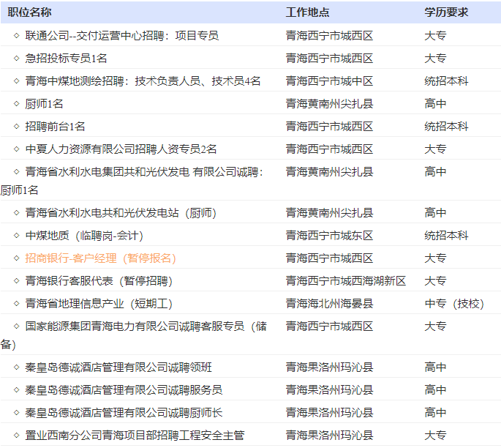Open the highlighted 招商银行-客户经理（暂停报名）link
The height and width of the screenshot is (448, 501).
click(x=100, y=258)
